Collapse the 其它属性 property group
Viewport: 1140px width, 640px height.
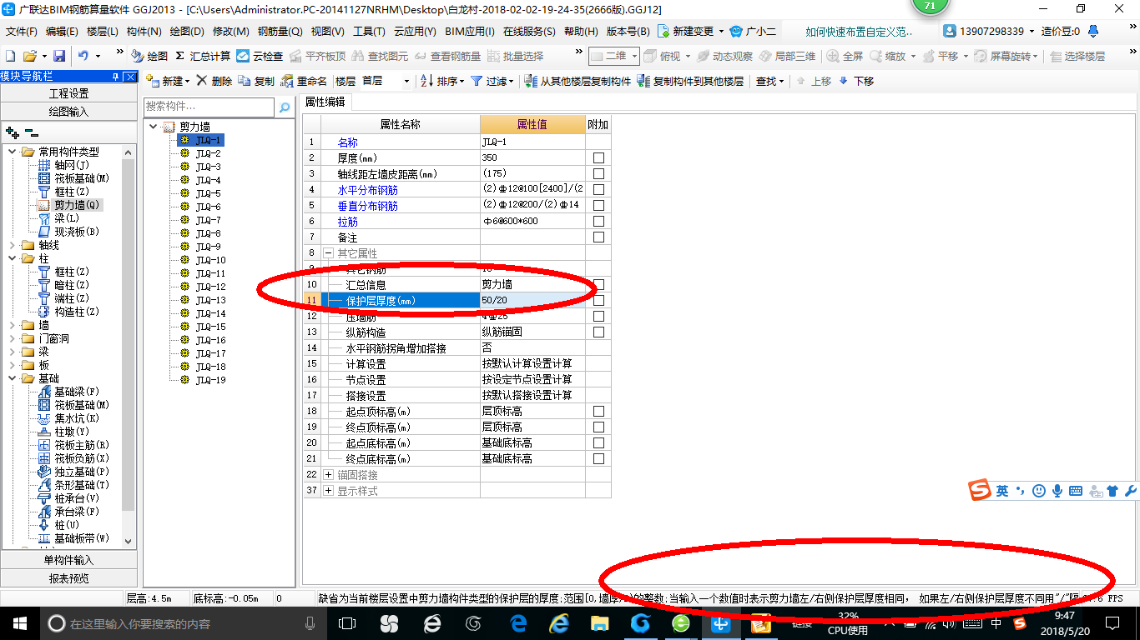click(x=329, y=253)
